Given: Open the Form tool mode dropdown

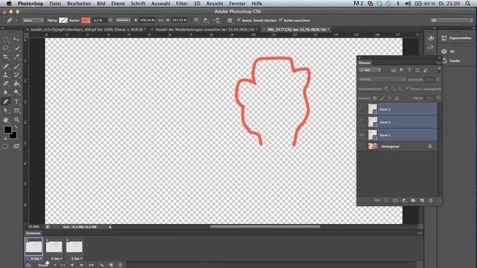Looking at the screenshot, I should (33, 20).
